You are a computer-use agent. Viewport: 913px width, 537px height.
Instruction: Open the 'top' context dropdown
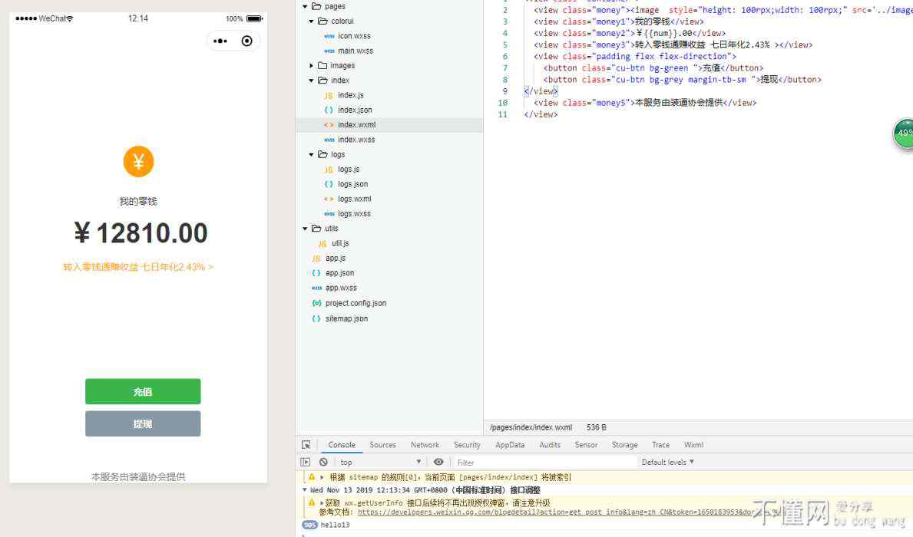click(x=380, y=462)
